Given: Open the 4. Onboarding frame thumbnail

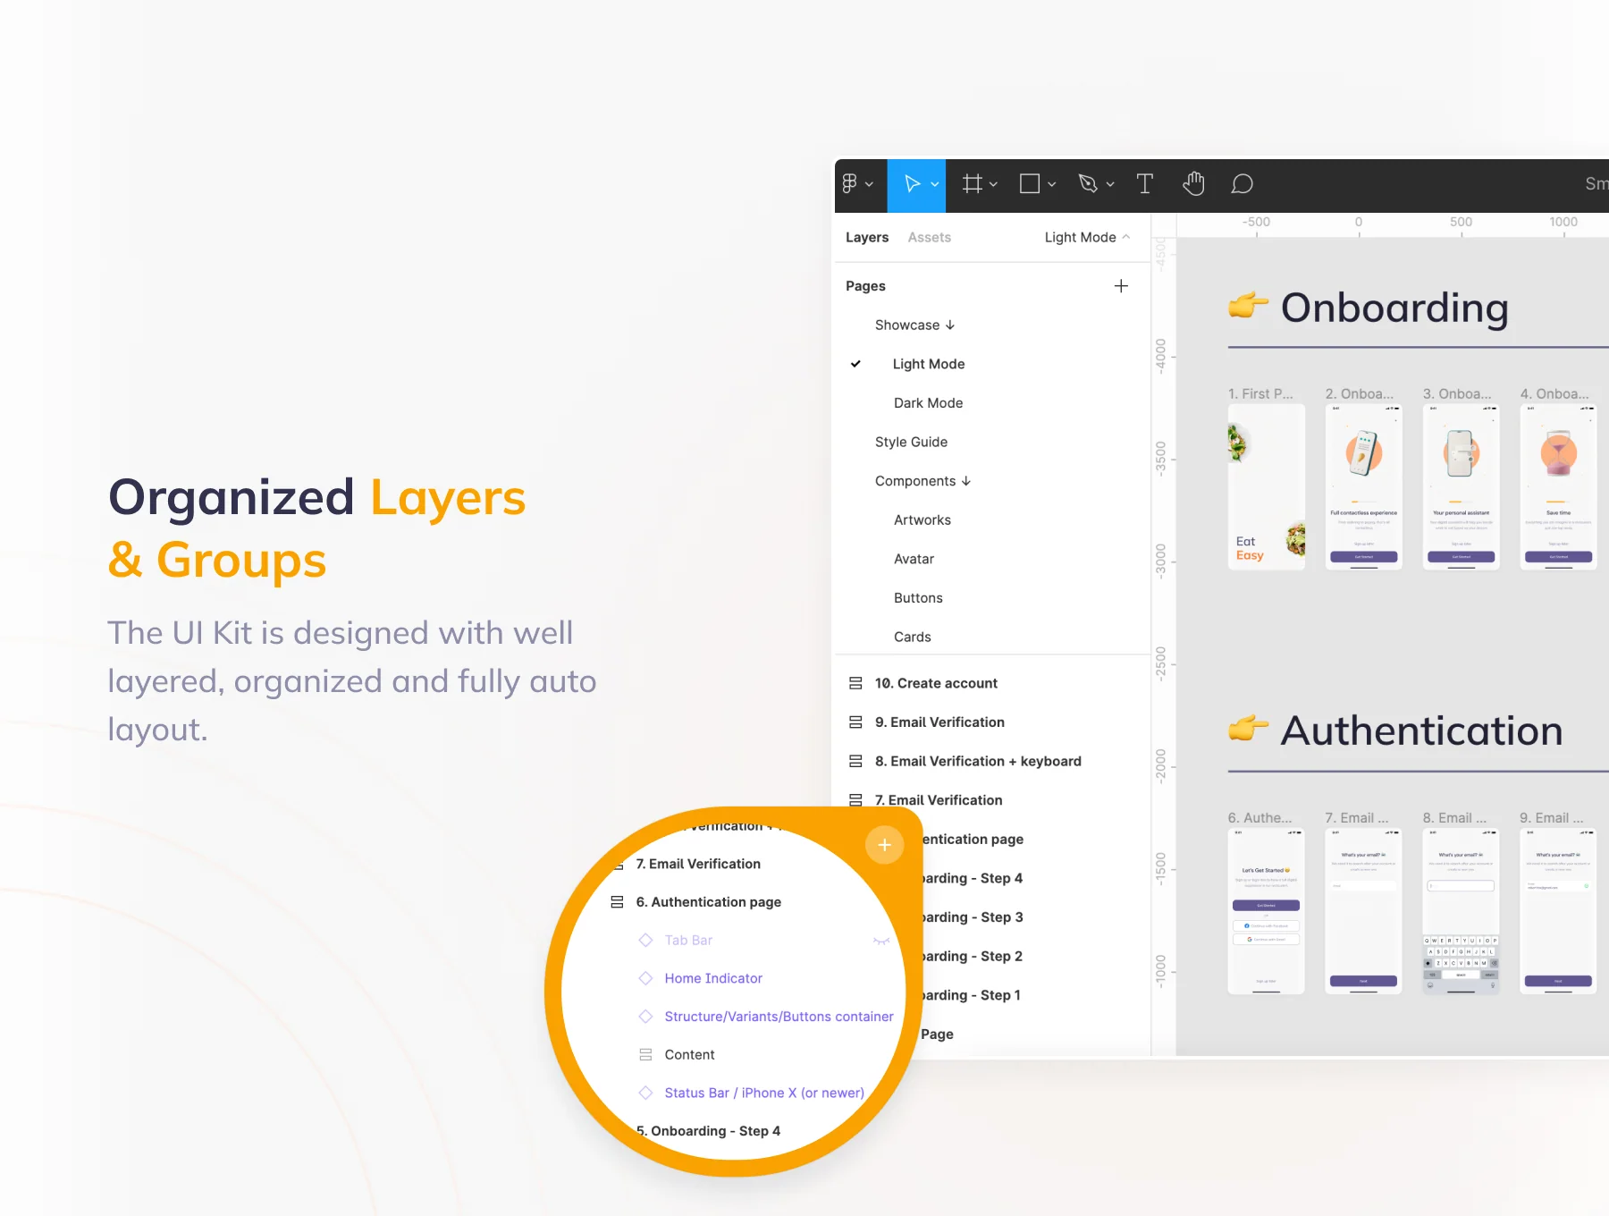Looking at the screenshot, I should (x=1558, y=487).
